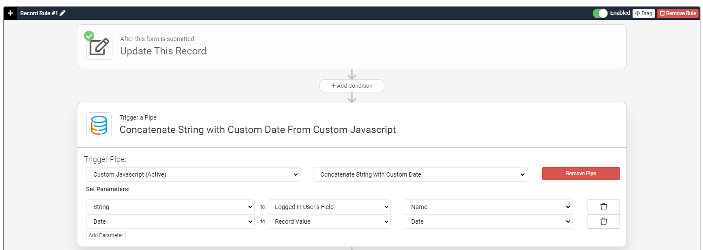Open the Record Value dropdown
The height and width of the screenshot is (250, 703).
point(329,222)
